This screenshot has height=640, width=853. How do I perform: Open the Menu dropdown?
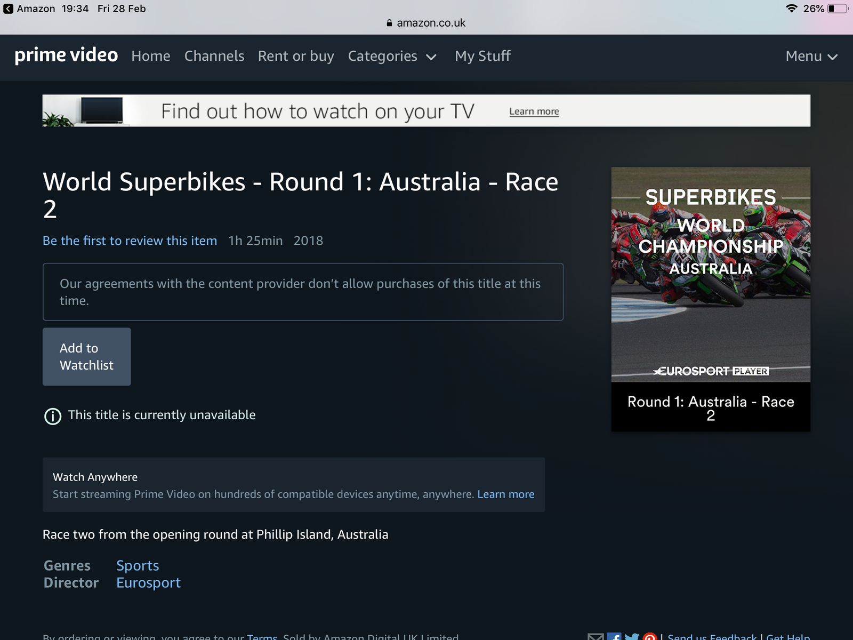click(811, 56)
